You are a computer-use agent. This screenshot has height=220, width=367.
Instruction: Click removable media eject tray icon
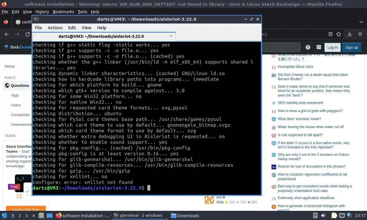[315, 215]
